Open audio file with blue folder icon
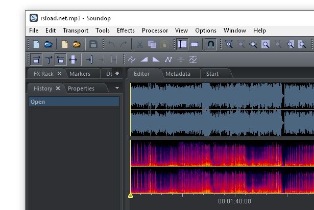314x210 pixels. (49, 44)
